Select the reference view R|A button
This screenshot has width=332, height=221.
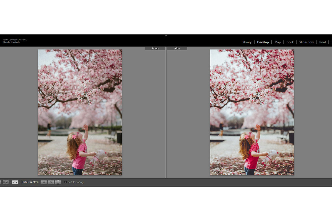click(x=6, y=182)
